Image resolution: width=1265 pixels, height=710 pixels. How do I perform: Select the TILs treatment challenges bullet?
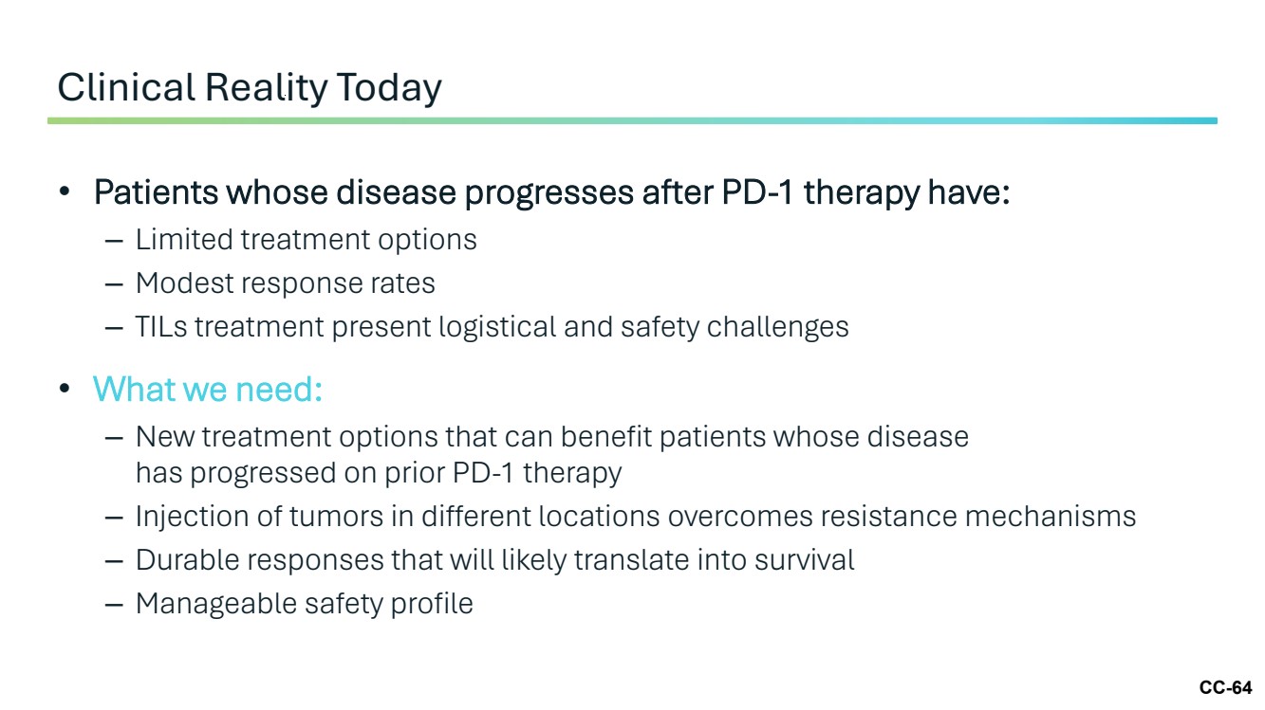[492, 326]
